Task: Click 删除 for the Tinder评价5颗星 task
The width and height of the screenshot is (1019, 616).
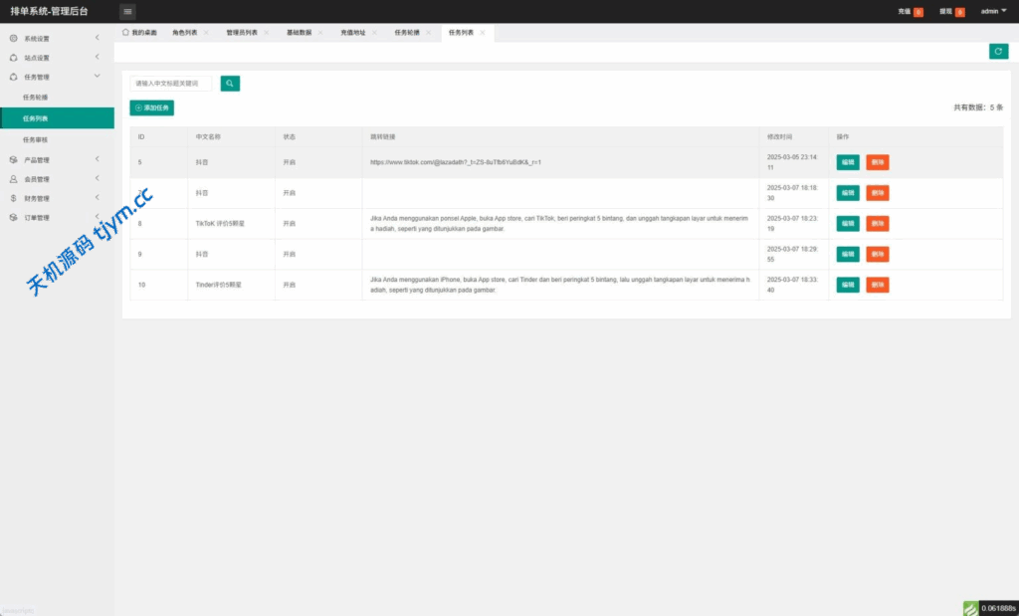Action: (877, 285)
